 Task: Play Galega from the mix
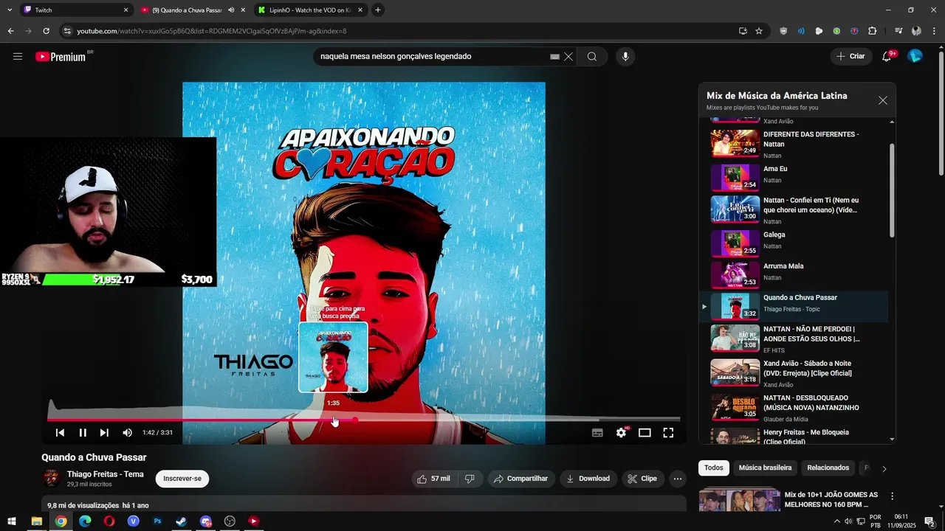pos(794,243)
